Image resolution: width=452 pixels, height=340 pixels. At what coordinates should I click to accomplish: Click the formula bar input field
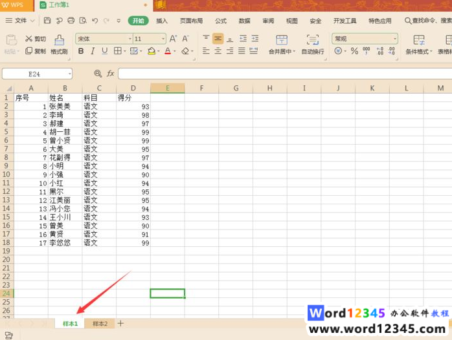point(285,74)
